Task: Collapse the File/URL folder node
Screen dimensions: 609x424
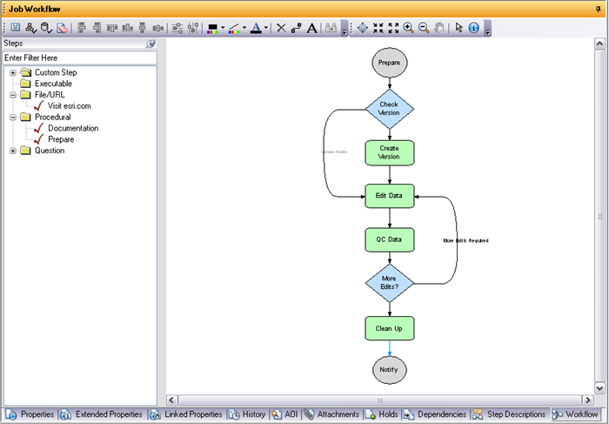Action: 13,95
